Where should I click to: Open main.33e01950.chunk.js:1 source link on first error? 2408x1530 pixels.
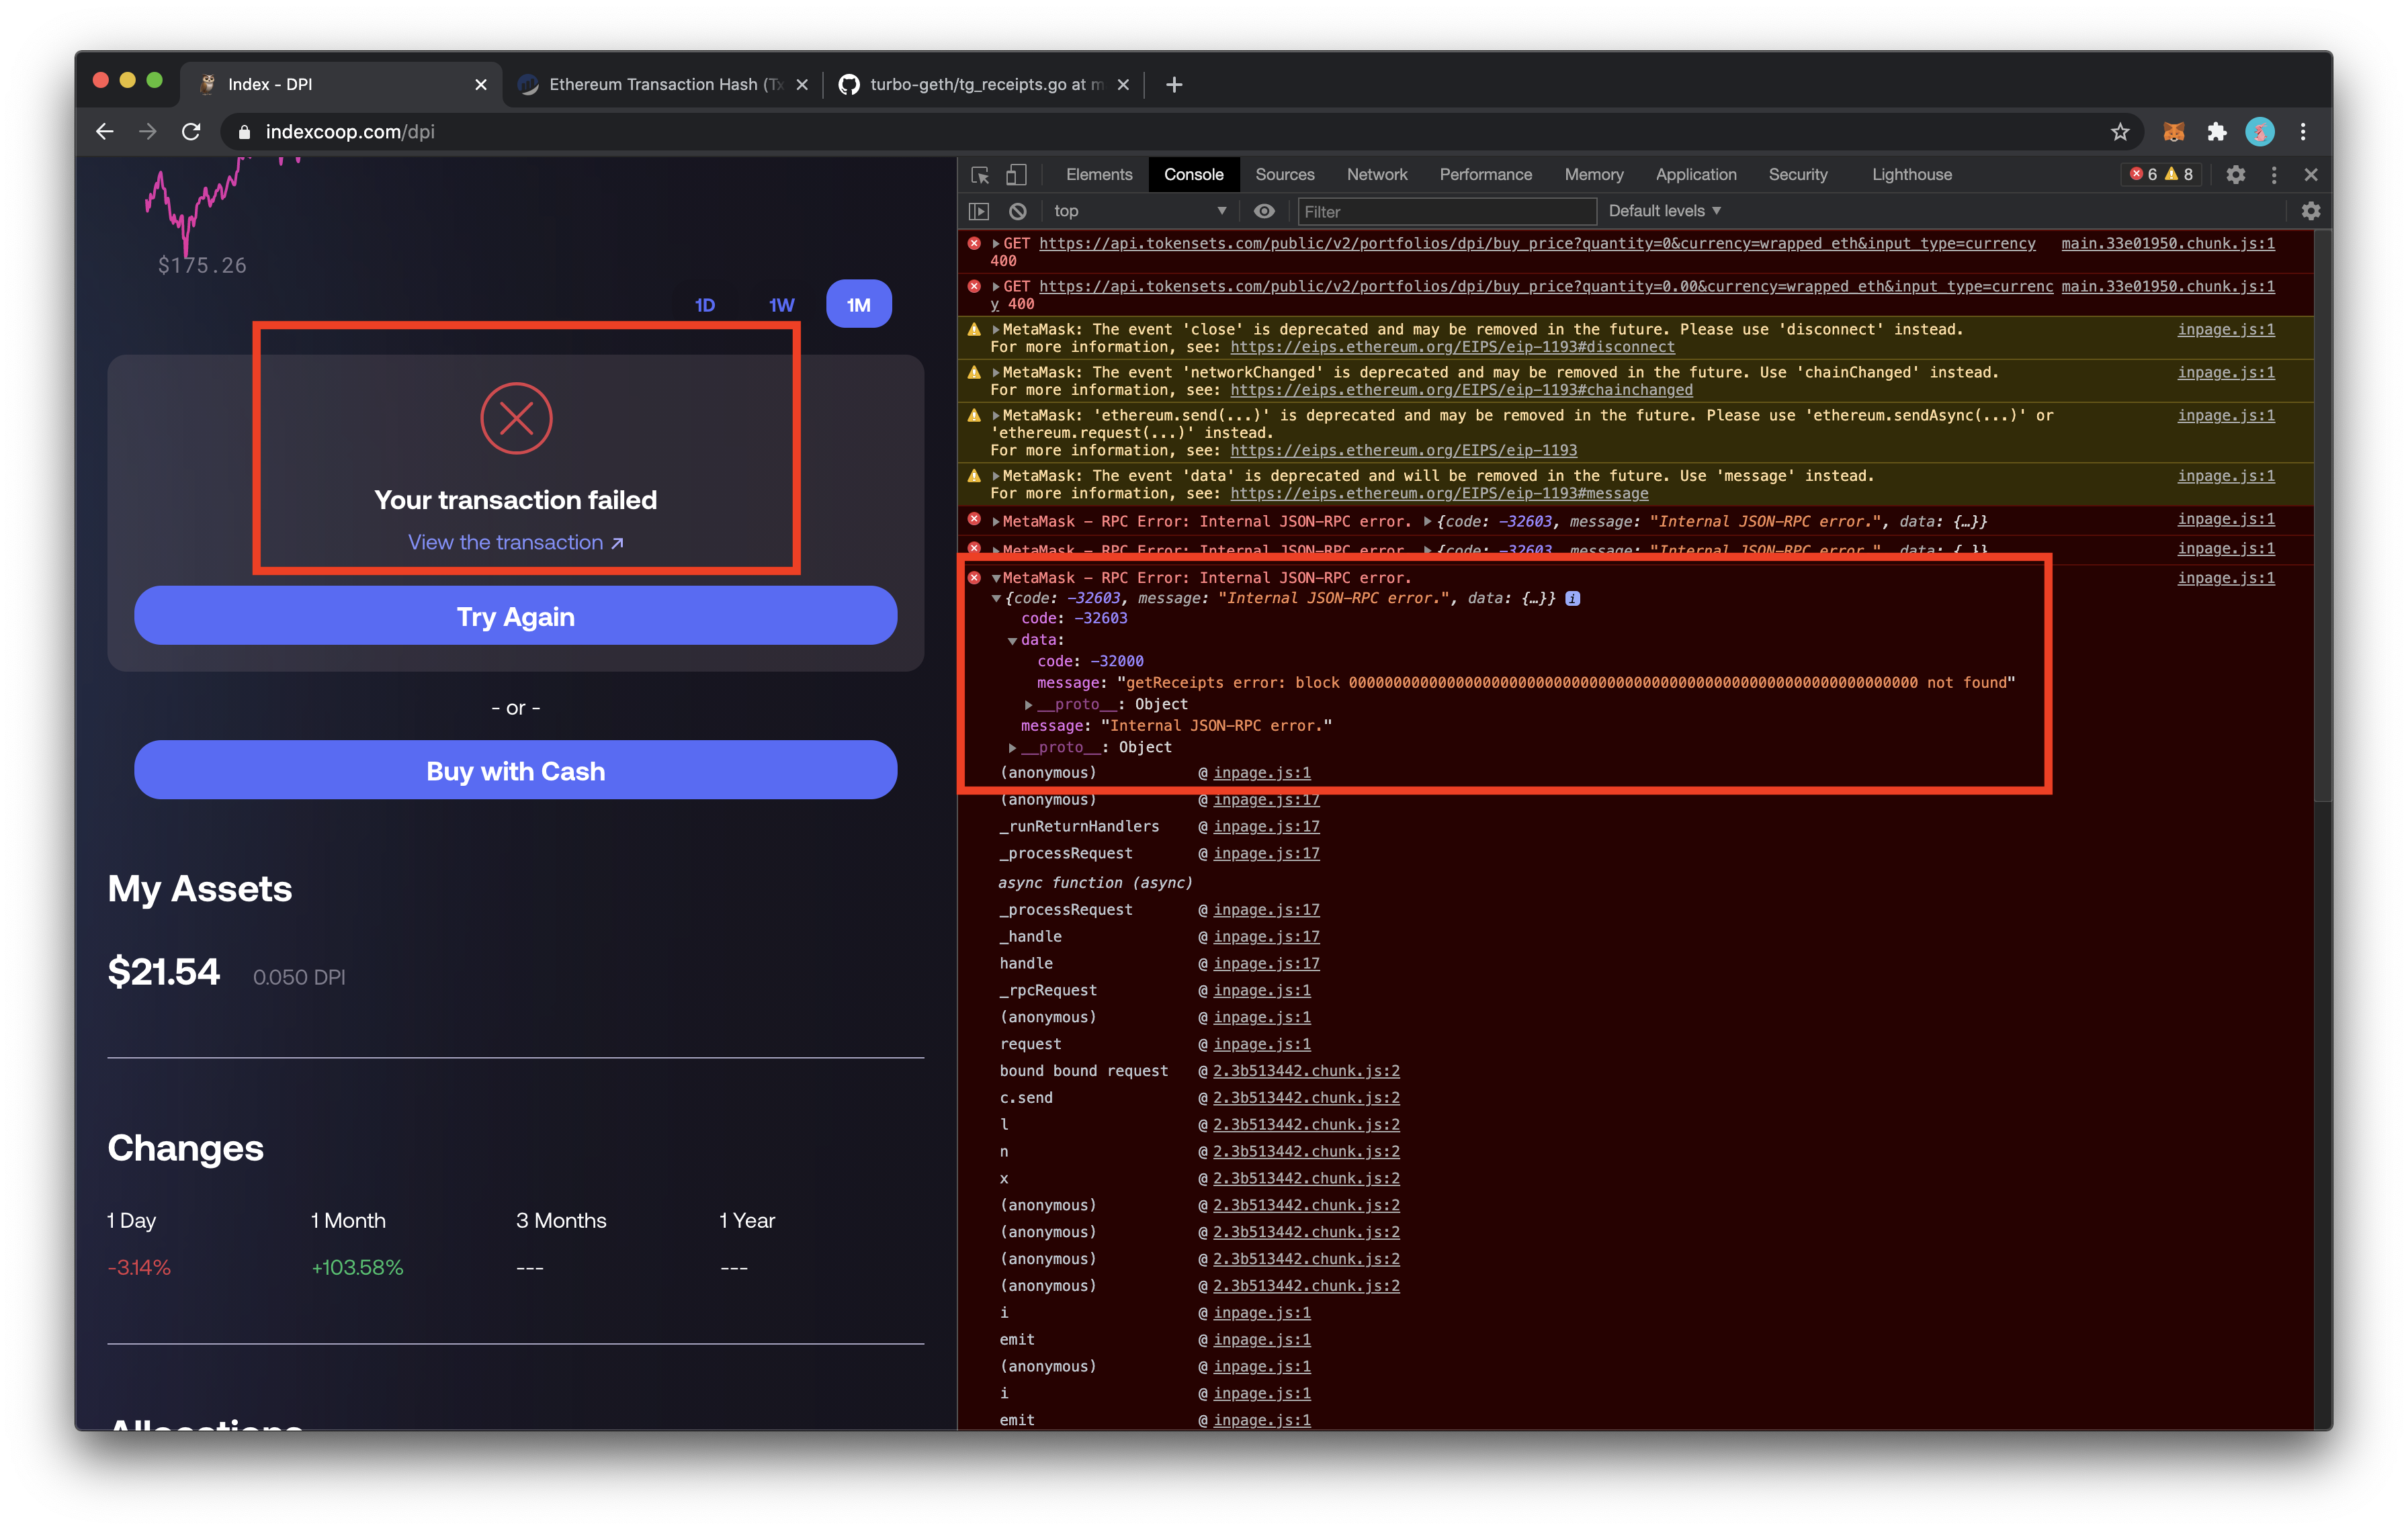(x=2167, y=244)
